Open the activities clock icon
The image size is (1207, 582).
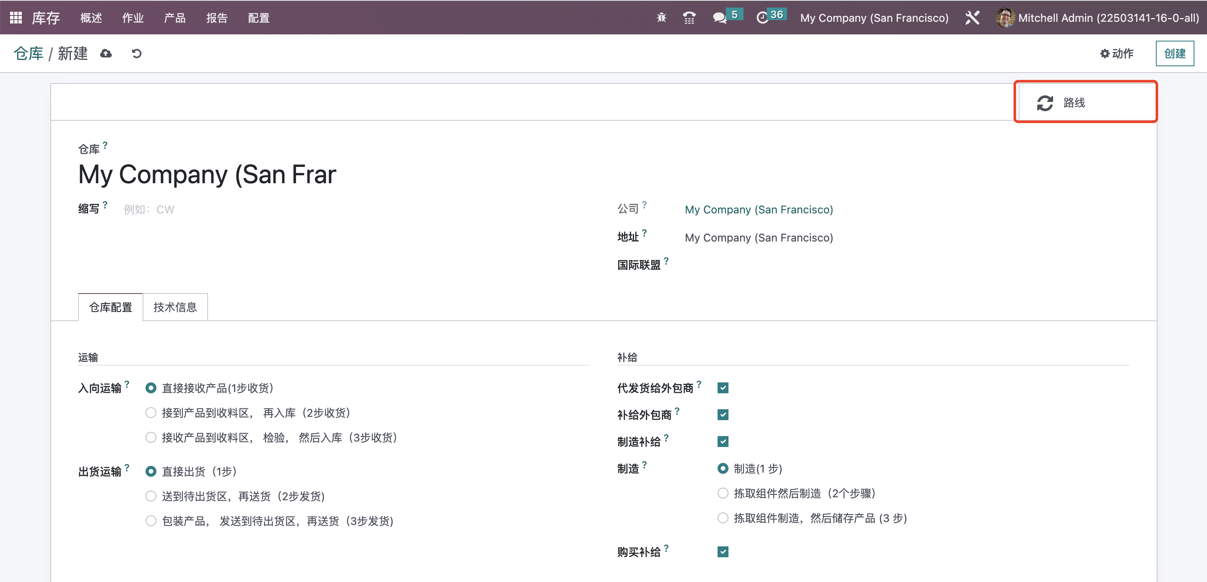[762, 18]
